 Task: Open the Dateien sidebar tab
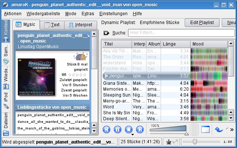coord(6,124)
